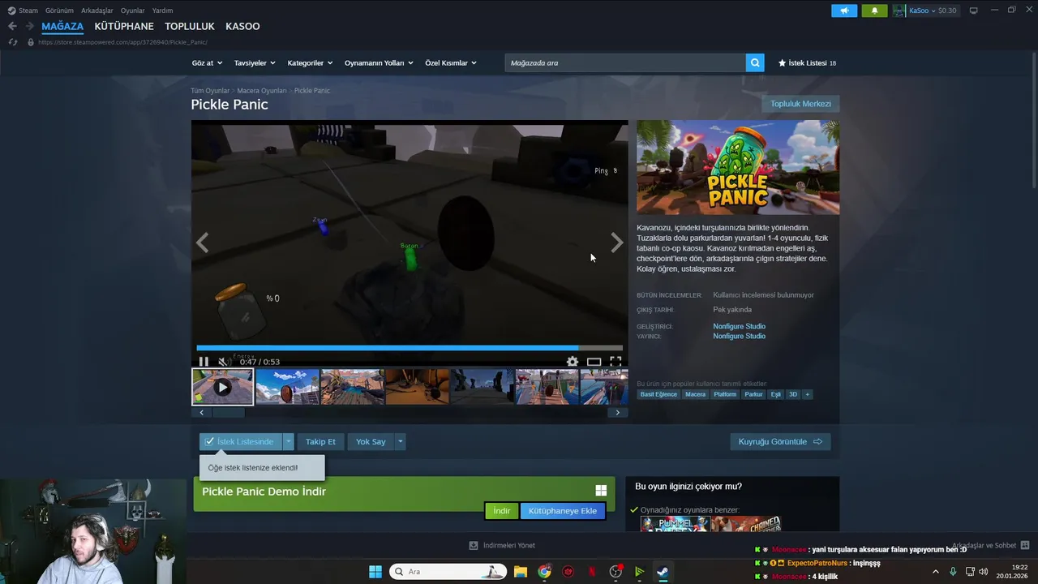Reload the store page with the refresh icon
The width and height of the screenshot is (1038, 584).
(12, 41)
